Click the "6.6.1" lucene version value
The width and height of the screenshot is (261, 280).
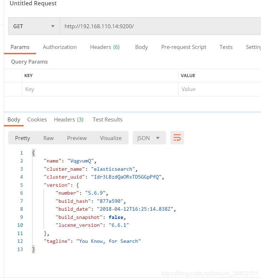[x=119, y=225]
